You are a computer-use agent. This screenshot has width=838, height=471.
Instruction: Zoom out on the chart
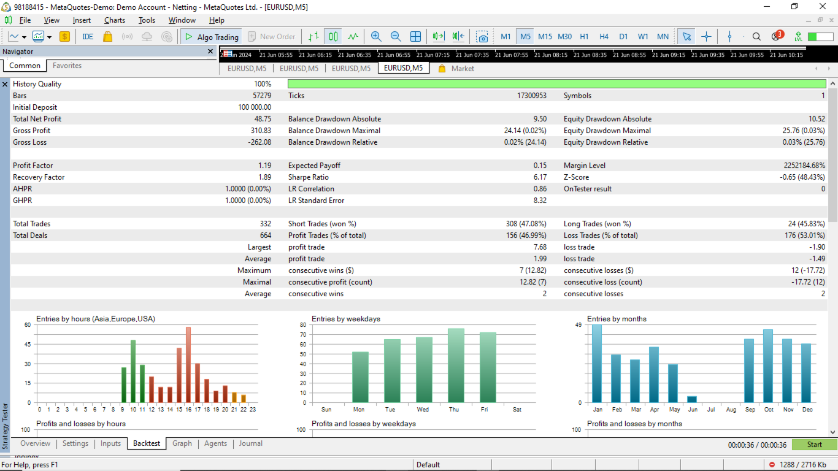point(396,37)
